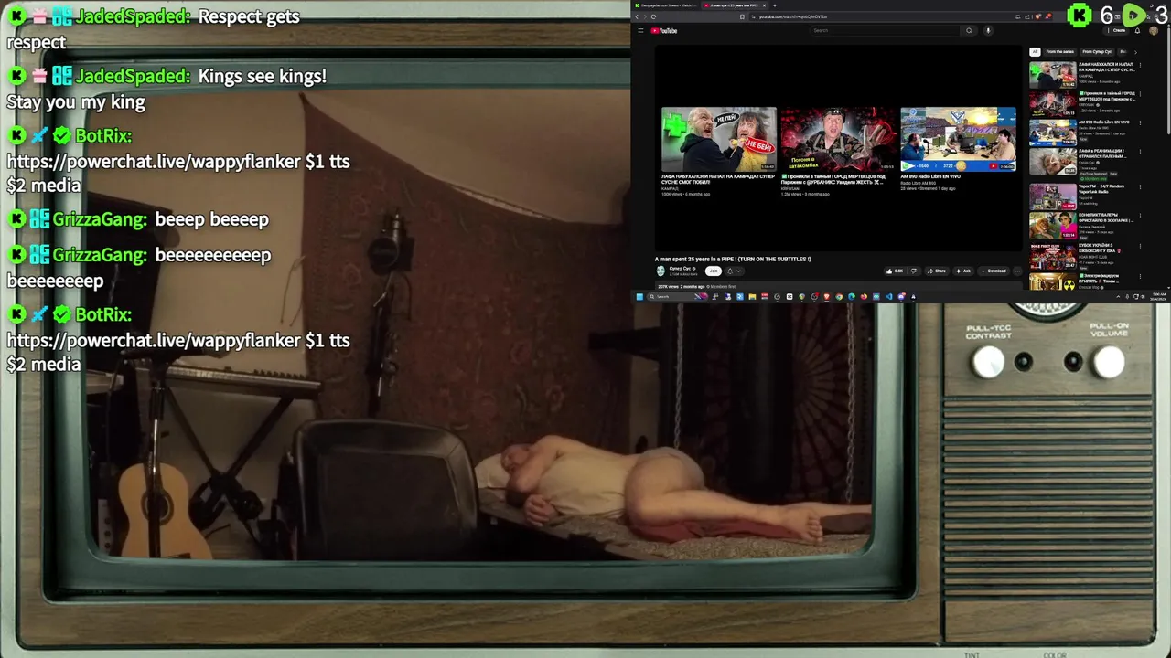Go back in the browser

637,16
